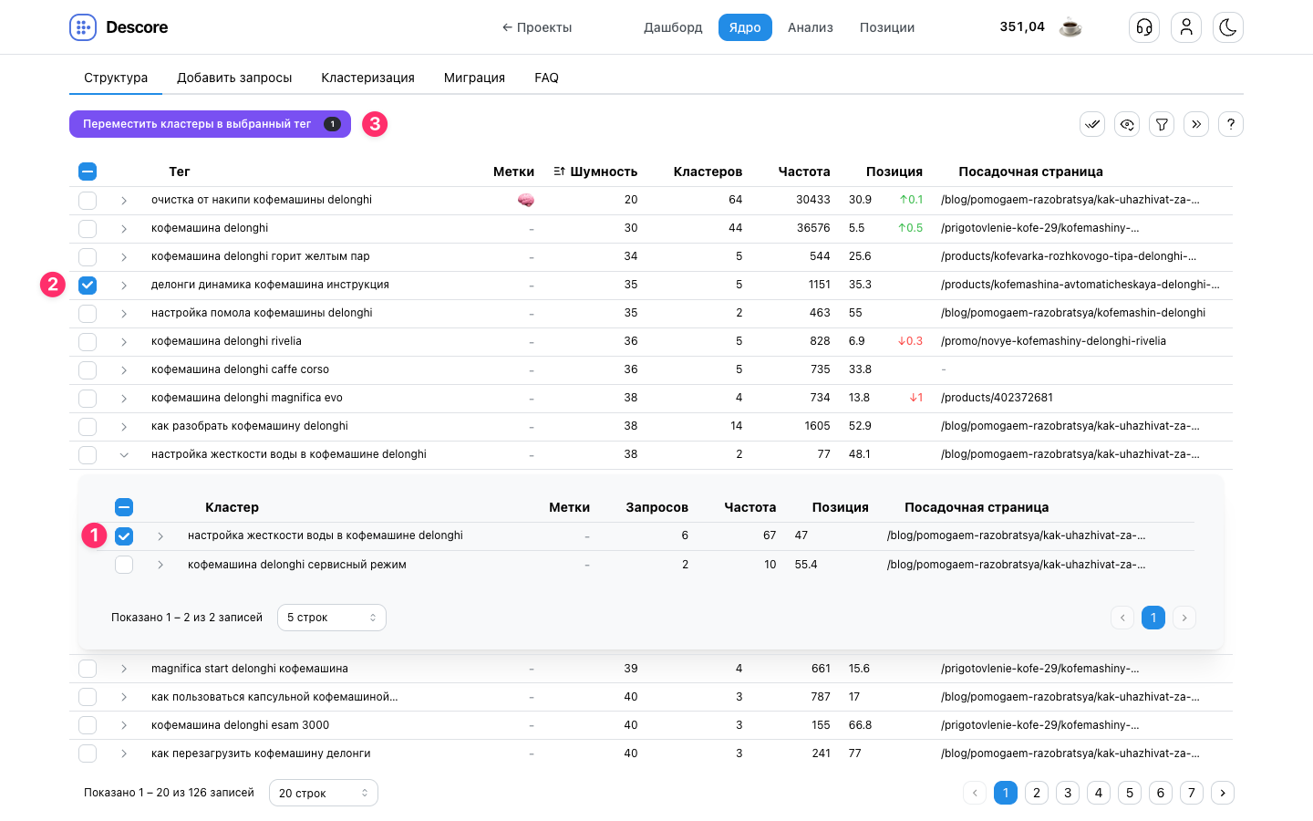Go to page 5 of tags
The height and width of the screenshot is (821, 1313).
1130,793
